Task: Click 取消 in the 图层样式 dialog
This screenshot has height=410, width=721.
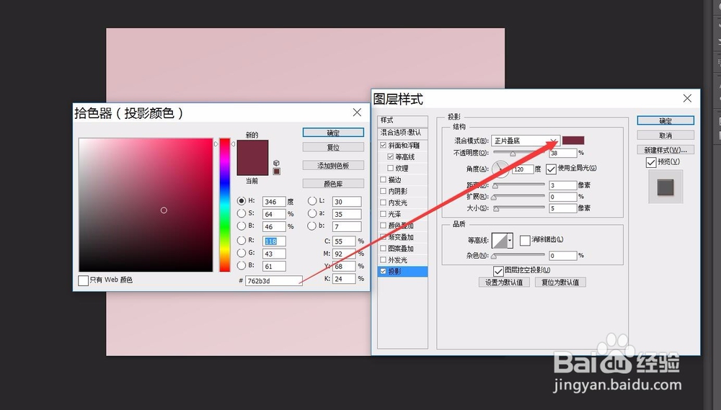Action: (x=665, y=135)
